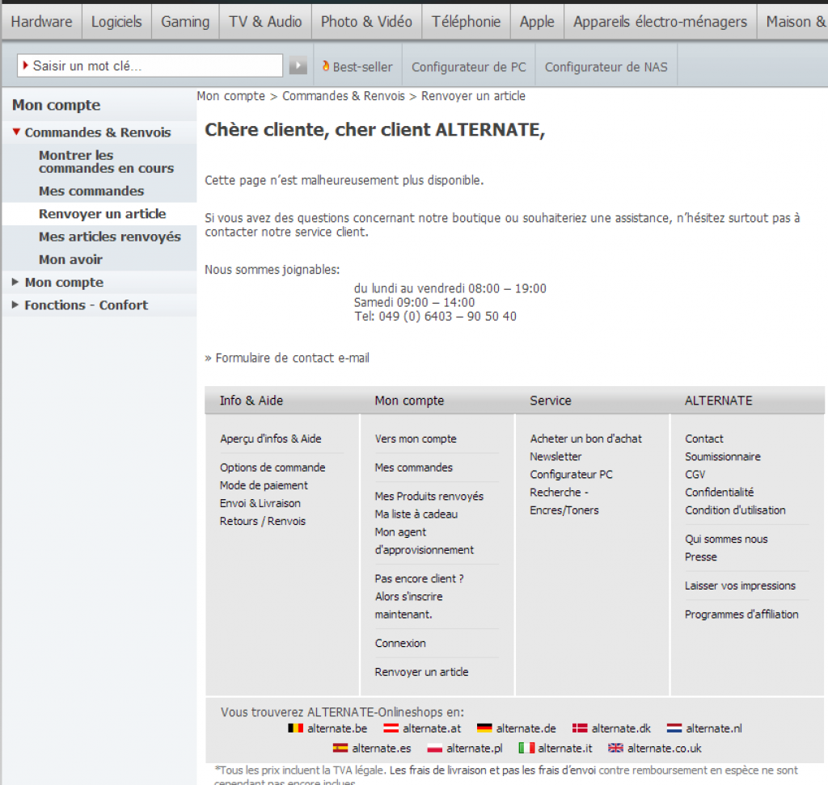The width and height of the screenshot is (828, 785).
Task: Open the CGV link
Action: 695,474
